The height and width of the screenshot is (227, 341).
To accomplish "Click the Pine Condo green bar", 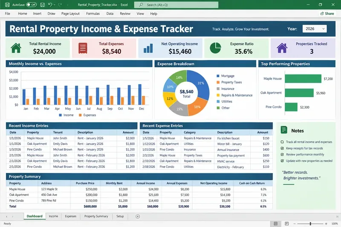I will pos(291,107).
